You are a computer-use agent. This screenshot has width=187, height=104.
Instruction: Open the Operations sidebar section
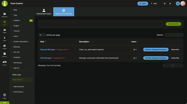(x=5, y=15)
